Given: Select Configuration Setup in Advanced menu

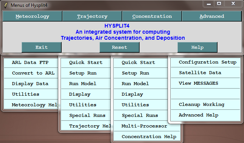Looking at the screenshot, I should tap(205, 62).
